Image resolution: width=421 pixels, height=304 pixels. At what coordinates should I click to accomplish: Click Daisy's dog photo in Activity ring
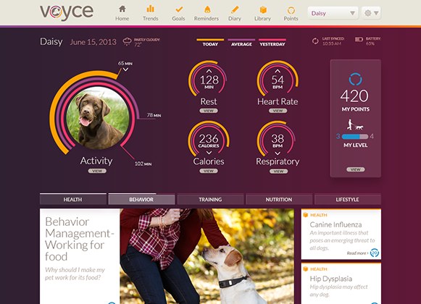coord(98,118)
